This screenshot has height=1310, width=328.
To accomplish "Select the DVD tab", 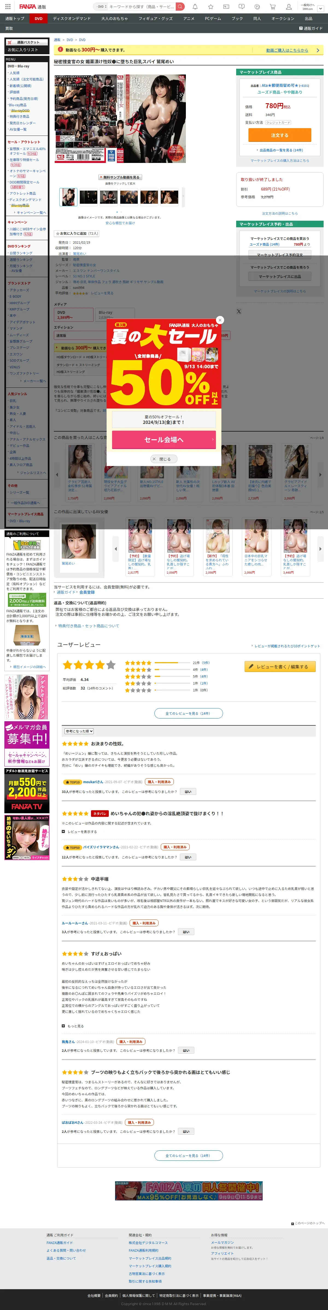I will [x=39, y=18].
